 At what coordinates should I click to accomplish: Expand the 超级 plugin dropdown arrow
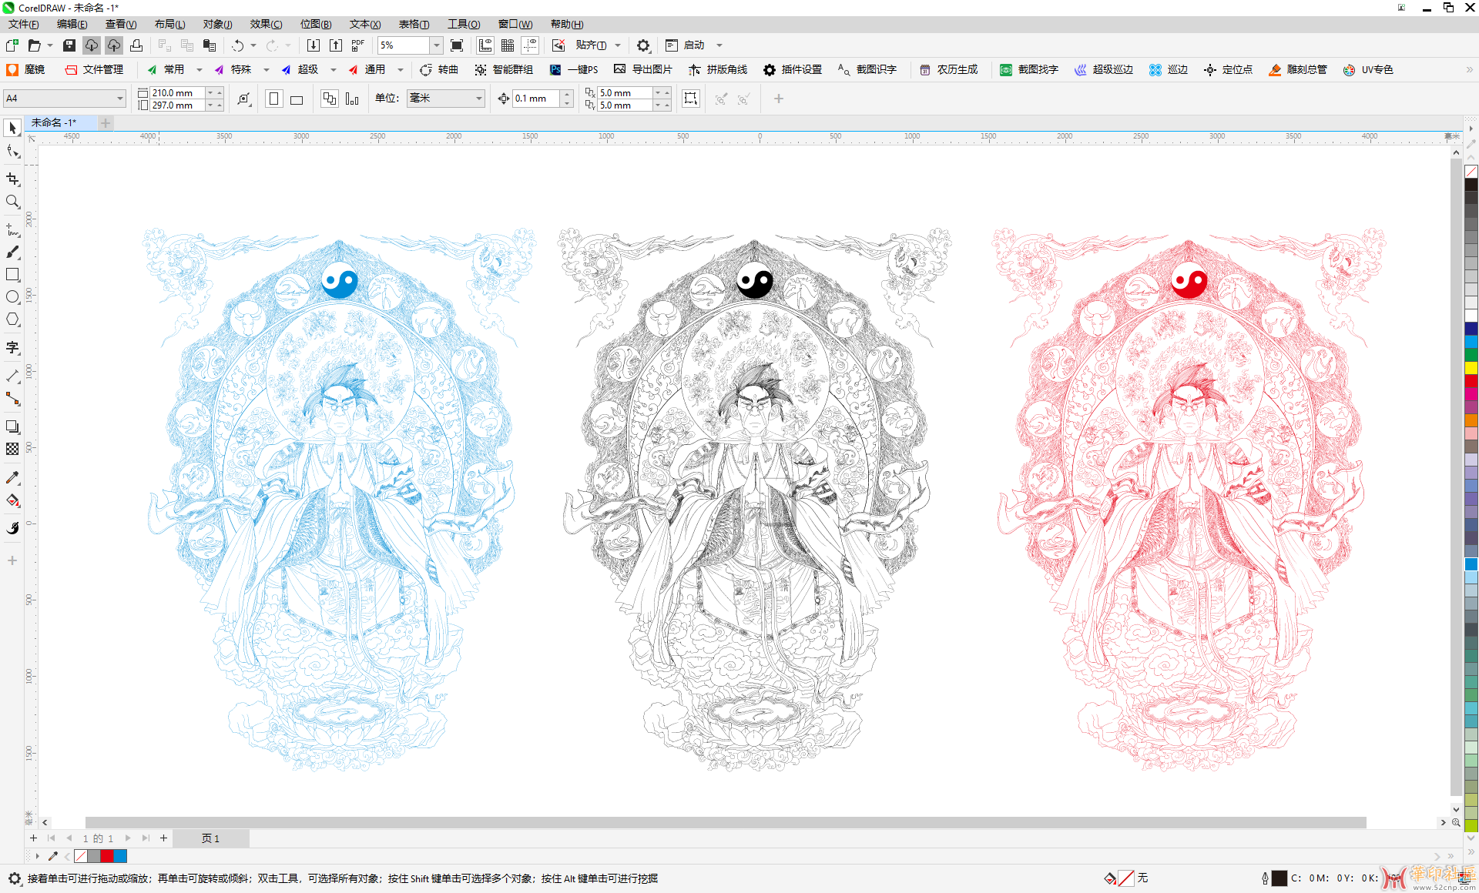[x=334, y=70]
